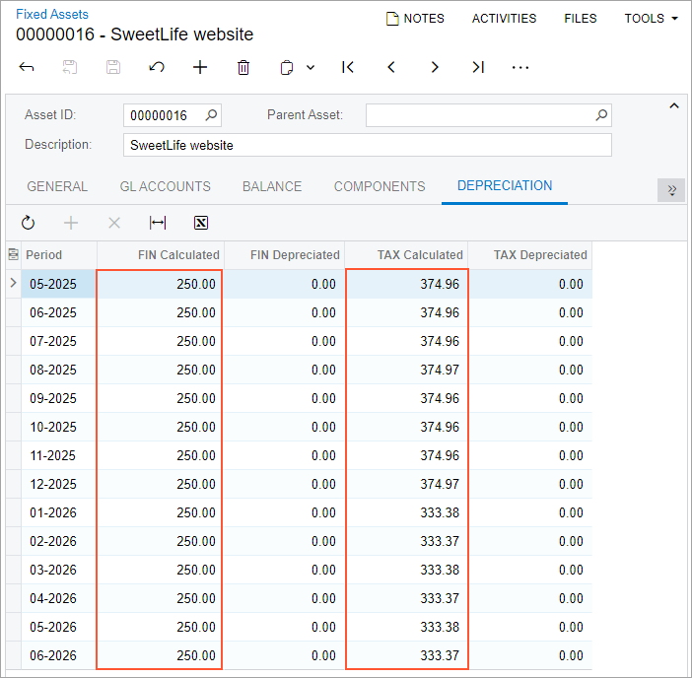The image size is (692, 678).
Task: Open the GL Accounts tab
Action: point(165,186)
